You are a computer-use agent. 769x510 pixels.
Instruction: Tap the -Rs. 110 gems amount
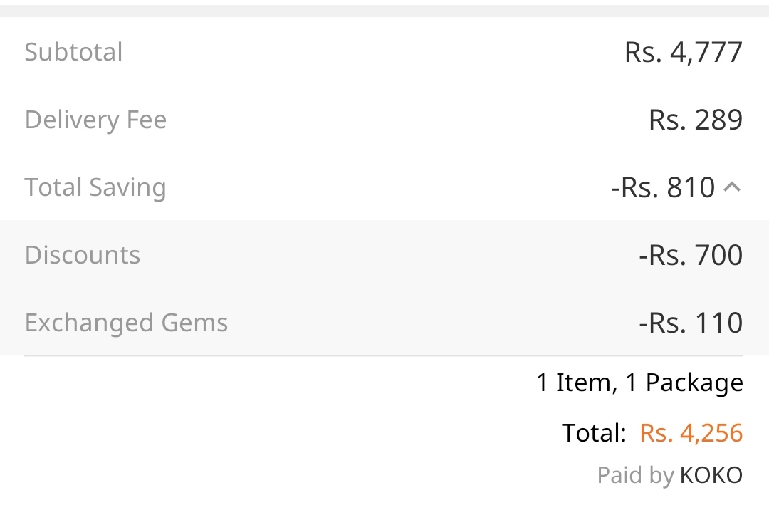click(x=691, y=323)
